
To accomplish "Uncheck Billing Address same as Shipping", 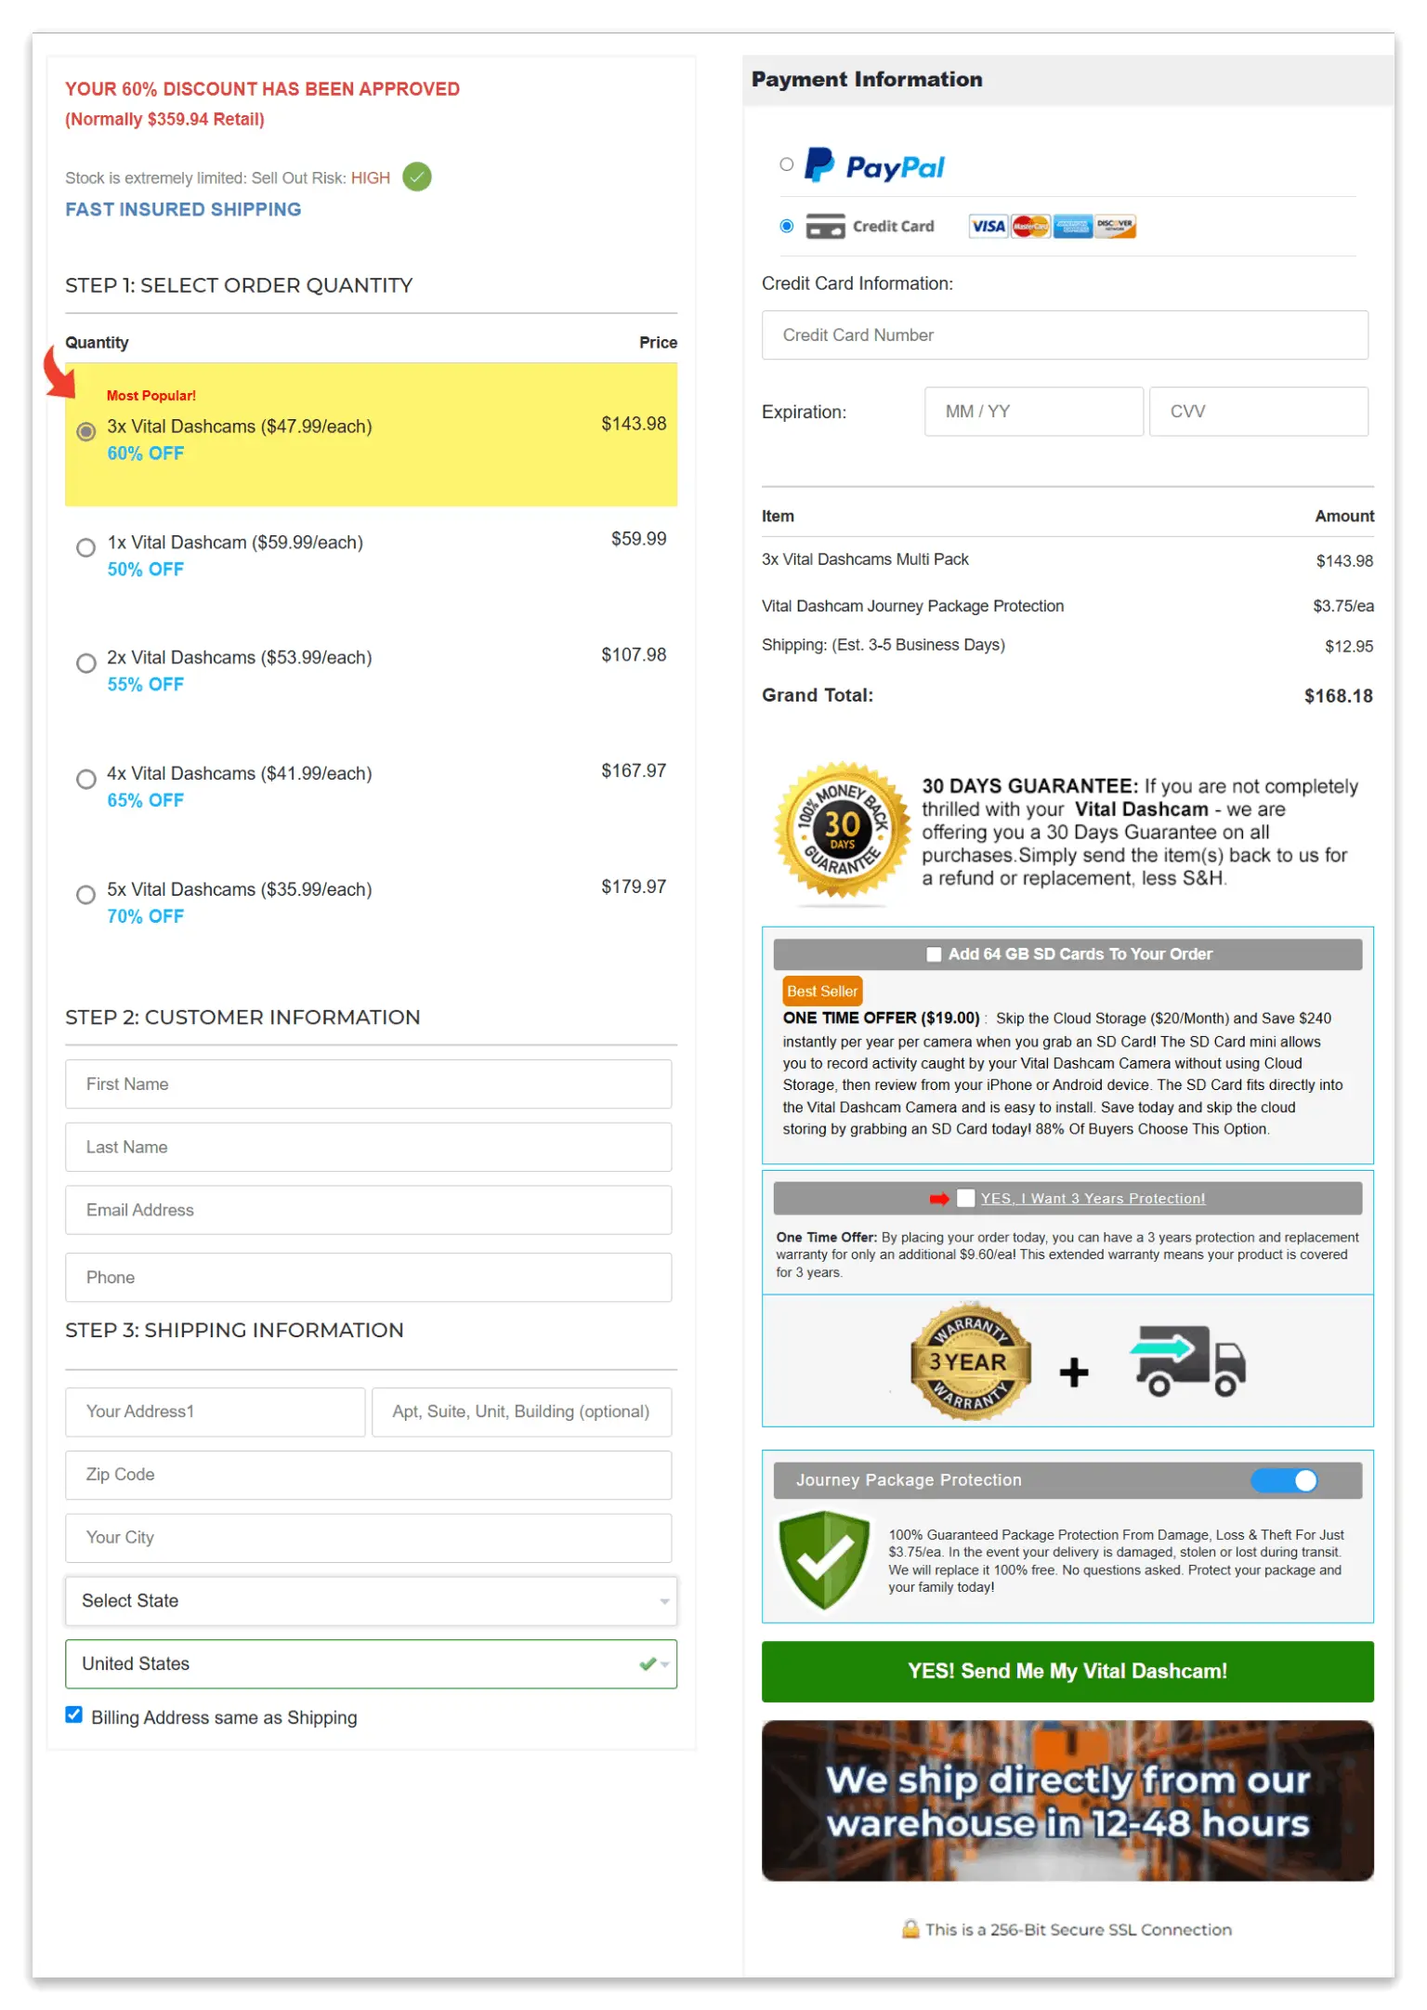I will coord(74,1715).
